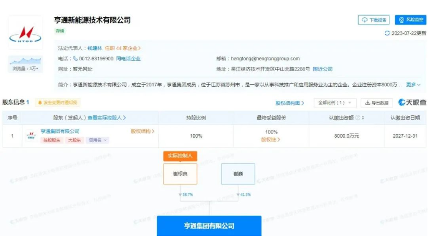The width and height of the screenshot is (429, 238).
Task: Click the 发生变更时通知我 notification bell
Action: pyautogui.click(x=40, y=103)
